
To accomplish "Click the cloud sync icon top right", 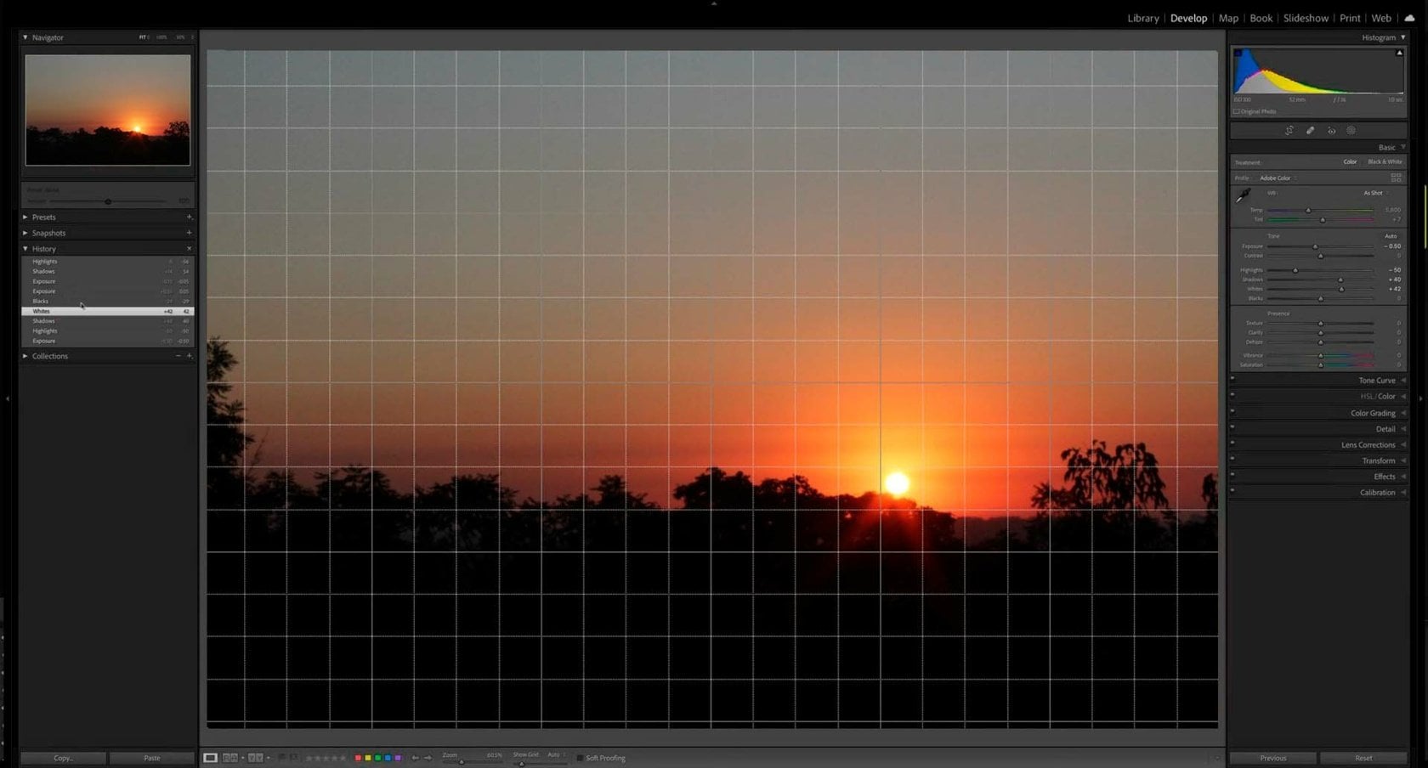I will tap(1412, 18).
